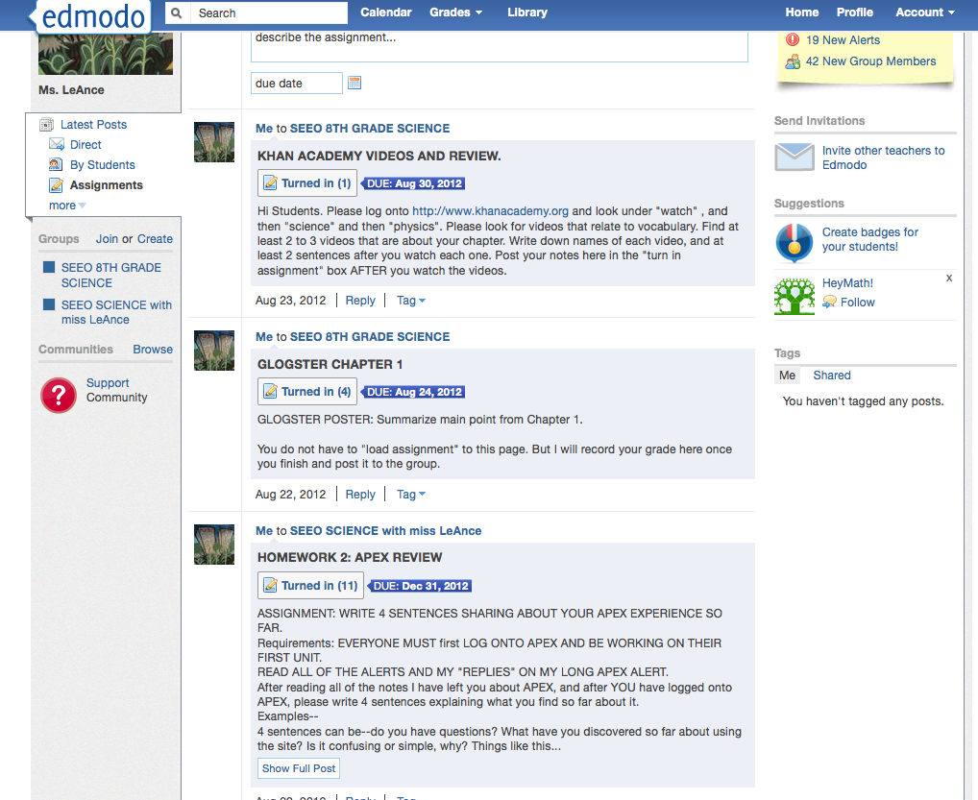Open Library in the top navigation

point(526,12)
